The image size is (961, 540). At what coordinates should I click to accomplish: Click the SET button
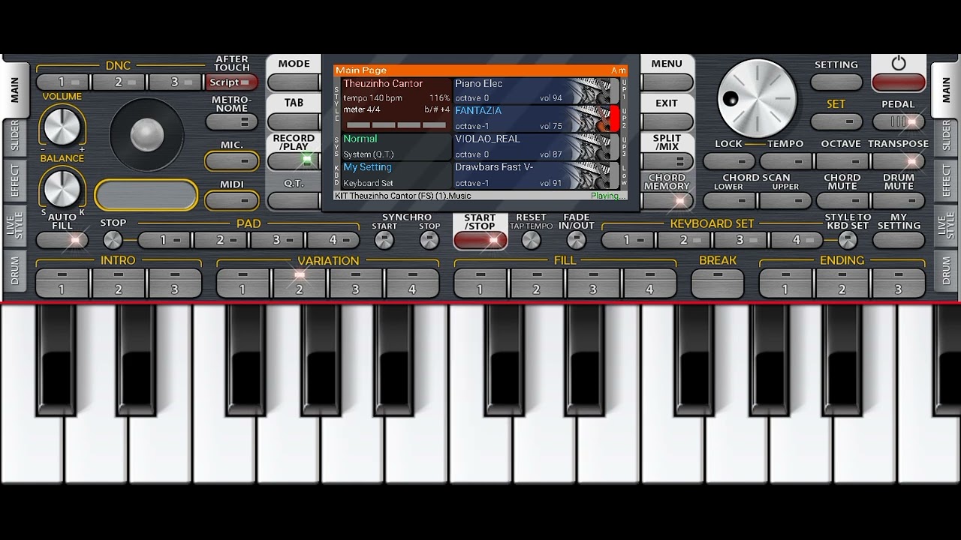pyautogui.click(x=836, y=121)
